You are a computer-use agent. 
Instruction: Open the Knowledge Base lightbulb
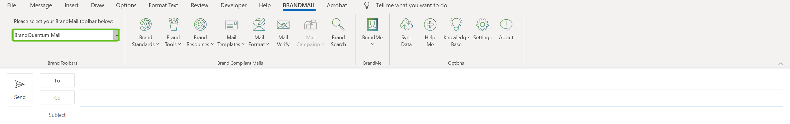click(456, 25)
